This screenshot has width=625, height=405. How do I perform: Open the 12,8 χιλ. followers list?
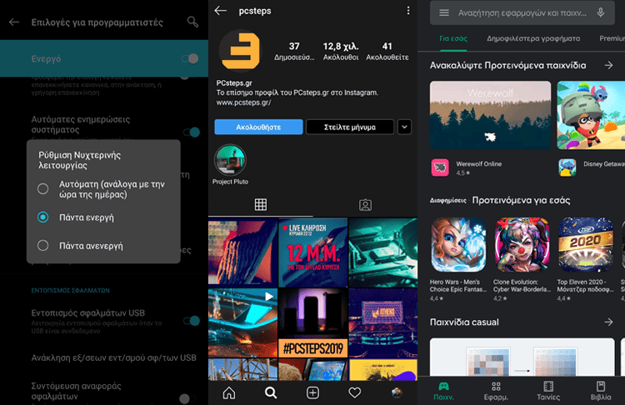pos(341,51)
